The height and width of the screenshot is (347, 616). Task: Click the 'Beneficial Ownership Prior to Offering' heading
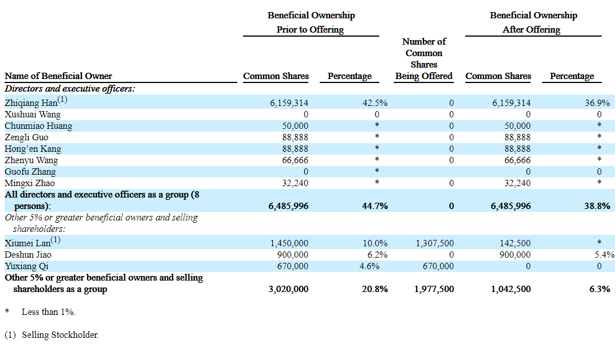311,22
